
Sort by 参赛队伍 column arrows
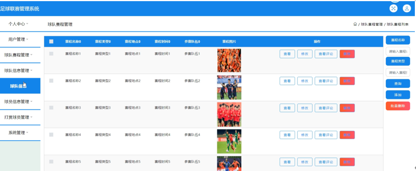[199, 42]
